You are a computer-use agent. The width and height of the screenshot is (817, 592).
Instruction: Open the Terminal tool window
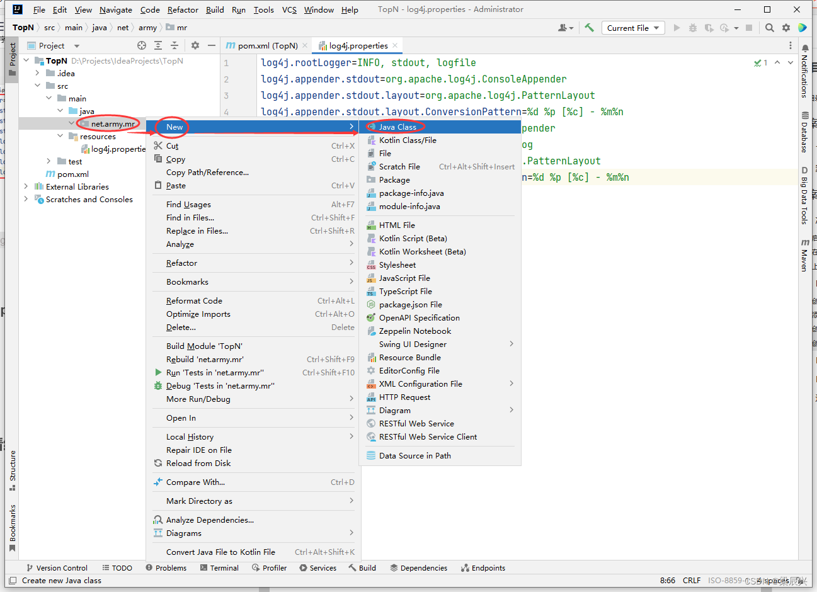click(219, 567)
